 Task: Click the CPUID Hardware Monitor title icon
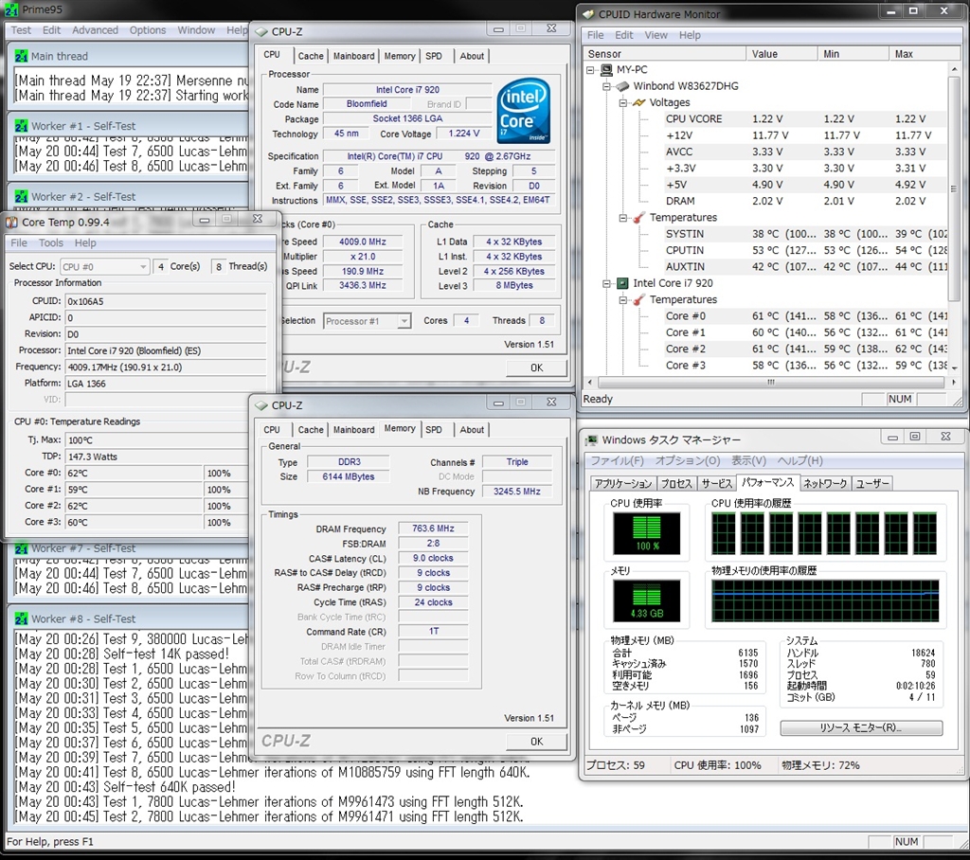587,14
